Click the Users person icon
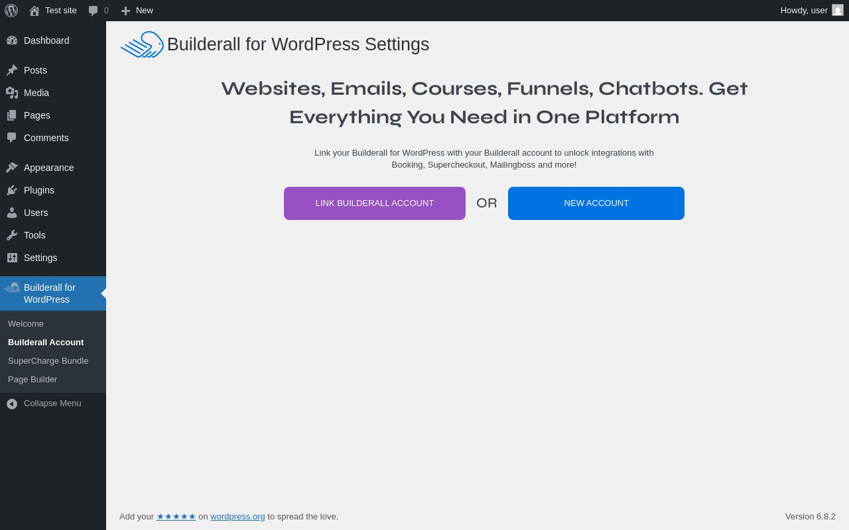 pos(12,213)
